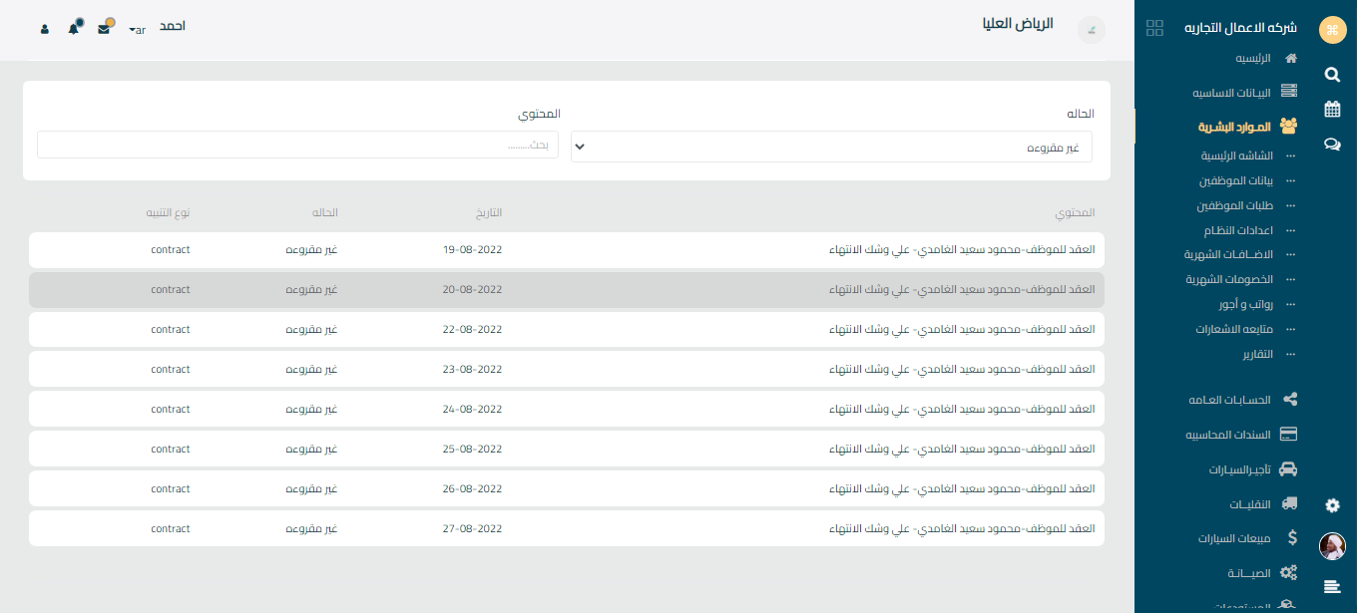Click the المحتوى search input field
Screen dimensions: 1357x613
[x=297, y=146]
